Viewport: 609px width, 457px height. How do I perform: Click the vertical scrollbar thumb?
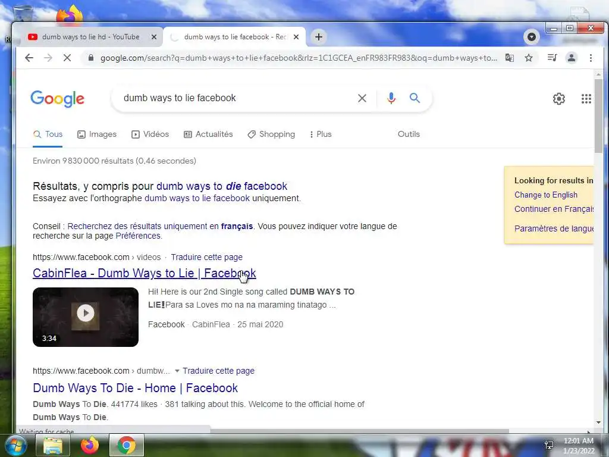coord(598,116)
